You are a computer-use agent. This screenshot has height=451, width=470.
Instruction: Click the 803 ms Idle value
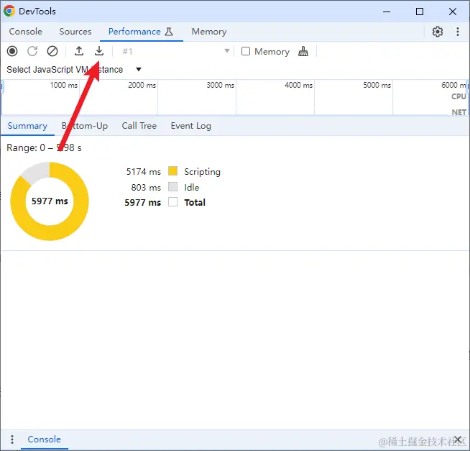(x=146, y=188)
